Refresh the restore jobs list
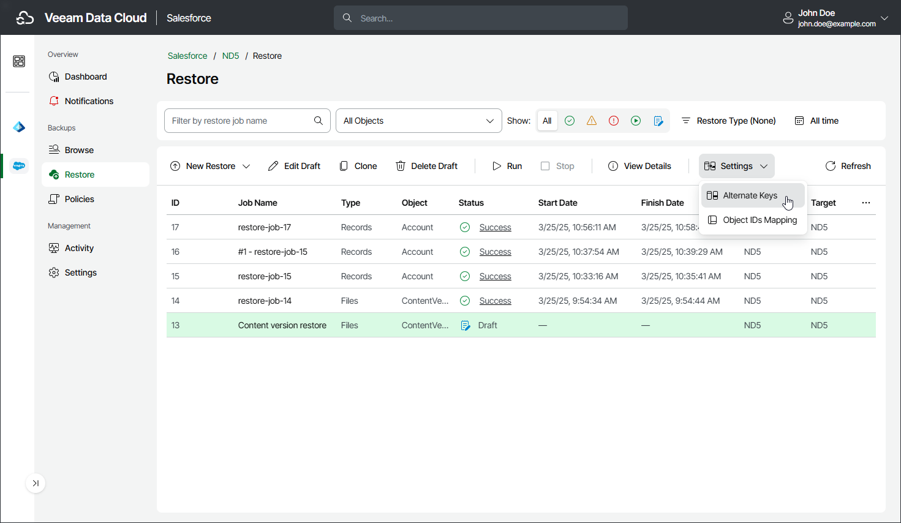The image size is (901, 523). click(x=848, y=166)
